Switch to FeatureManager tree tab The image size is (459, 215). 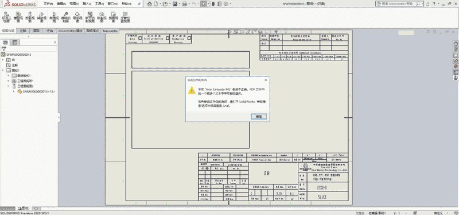click(5, 43)
